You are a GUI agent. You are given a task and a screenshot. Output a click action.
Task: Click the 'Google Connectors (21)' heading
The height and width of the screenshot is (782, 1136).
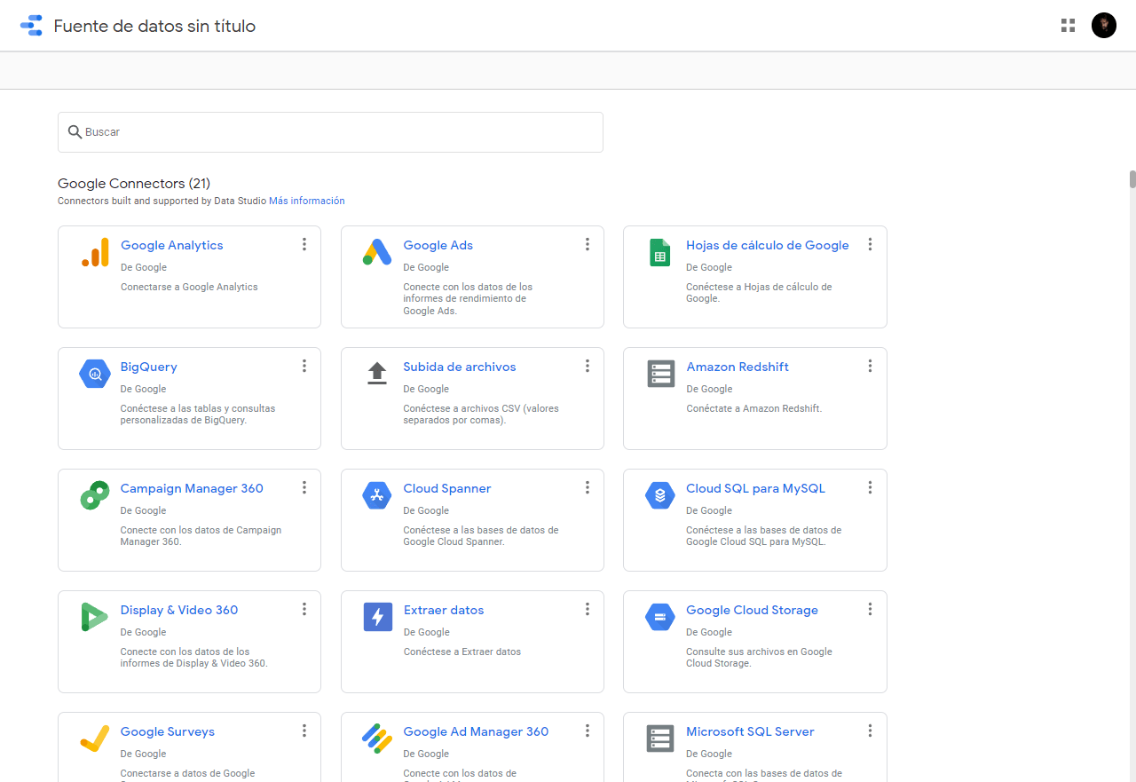134,184
